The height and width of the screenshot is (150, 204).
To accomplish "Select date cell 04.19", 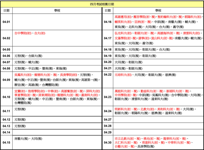I will [x=107, y=56].
